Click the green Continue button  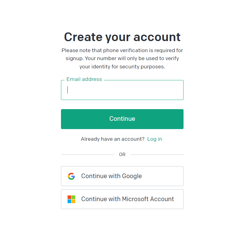pos(122,119)
